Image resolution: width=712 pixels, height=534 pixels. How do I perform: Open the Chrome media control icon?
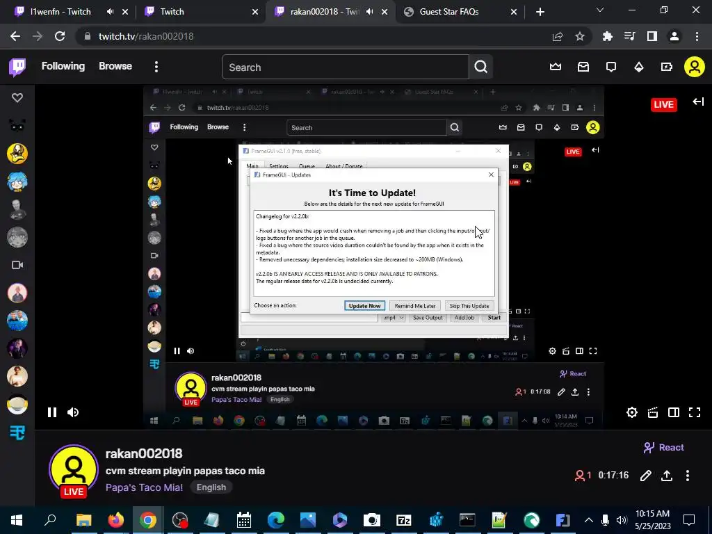(629, 36)
